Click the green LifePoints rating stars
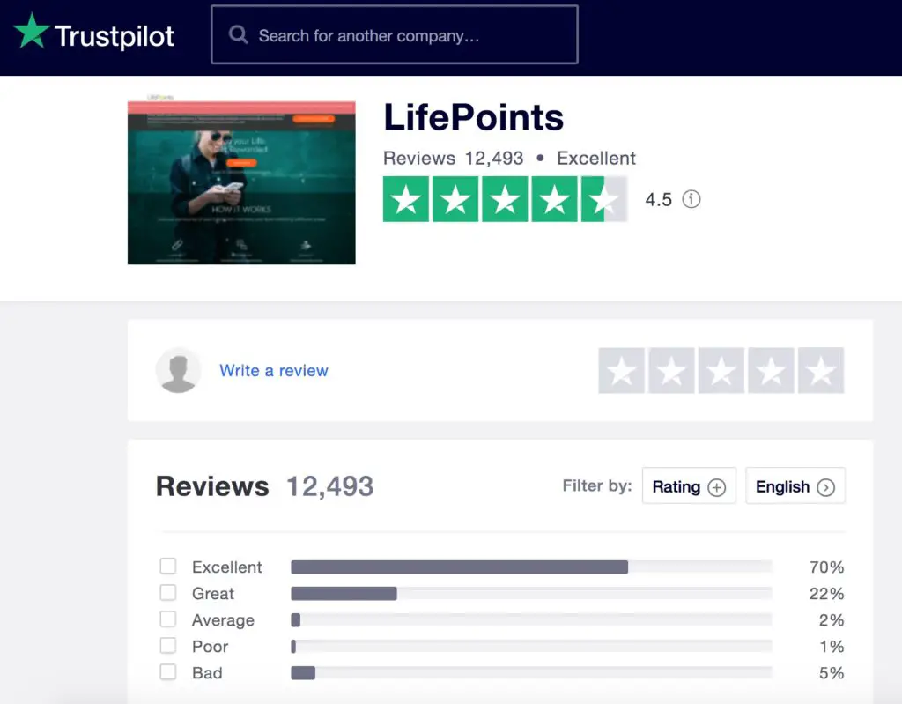Image resolution: width=902 pixels, height=704 pixels. pyautogui.click(x=505, y=199)
